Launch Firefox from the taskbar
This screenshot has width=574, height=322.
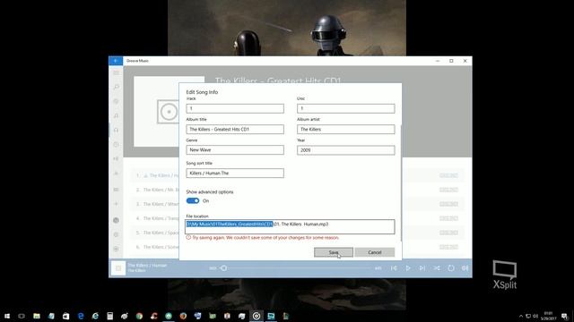pos(183,316)
